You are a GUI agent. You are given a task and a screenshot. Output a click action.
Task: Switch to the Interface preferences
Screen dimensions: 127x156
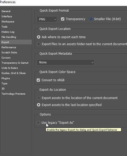tap(7, 17)
